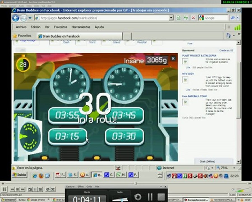Open a new blank IE tab
Screen dimensions: 252x202
tap(127, 36)
